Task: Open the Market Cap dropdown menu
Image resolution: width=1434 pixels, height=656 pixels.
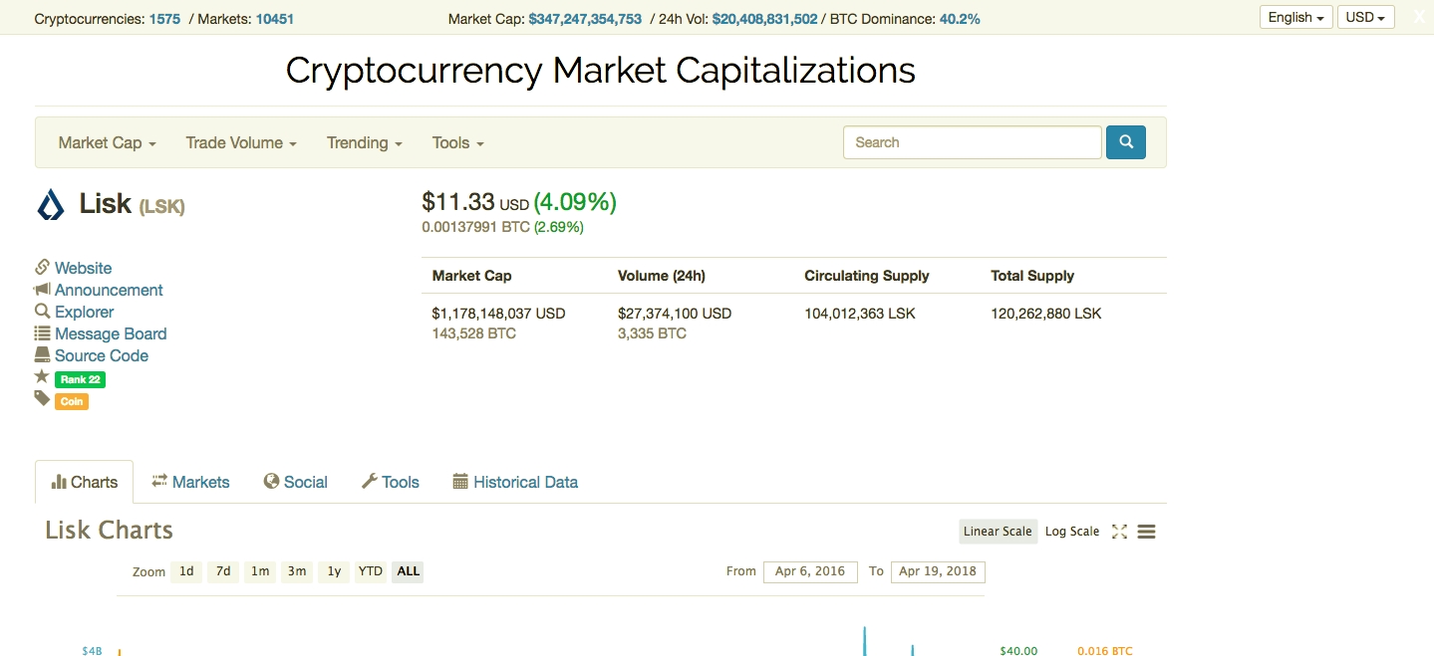Action: pos(108,142)
